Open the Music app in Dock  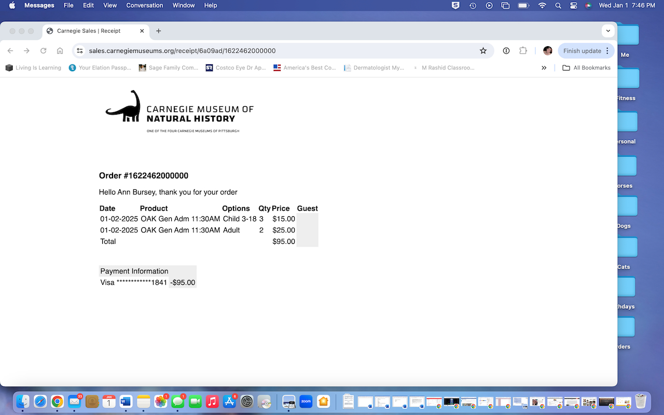212,401
